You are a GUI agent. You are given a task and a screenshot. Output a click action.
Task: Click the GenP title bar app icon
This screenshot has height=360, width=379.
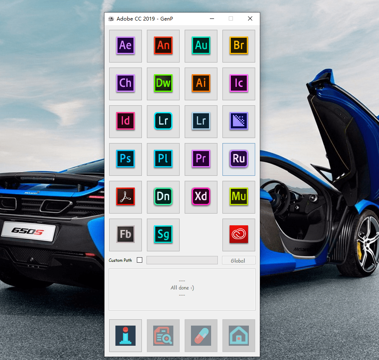[x=111, y=18]
